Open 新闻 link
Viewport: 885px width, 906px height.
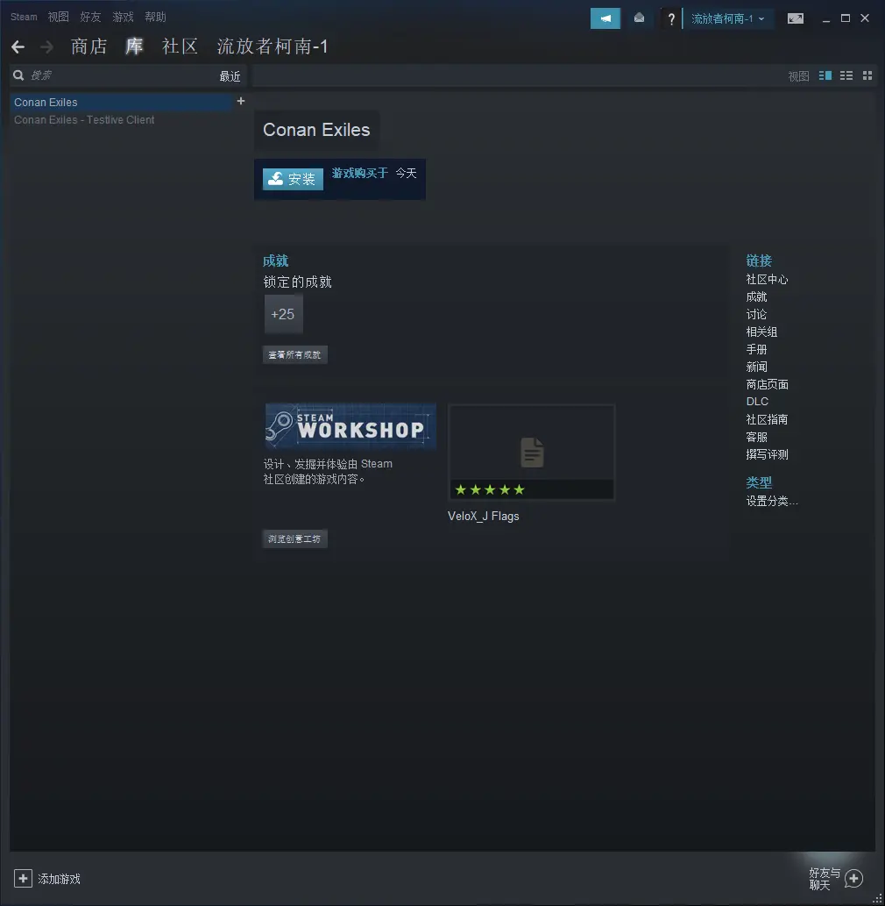pos(756,367)
